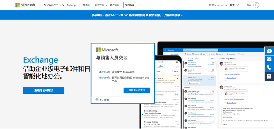Click the Microsoft logo in the header
Viewport: 274px width, 129px height.
click(25, 5)
